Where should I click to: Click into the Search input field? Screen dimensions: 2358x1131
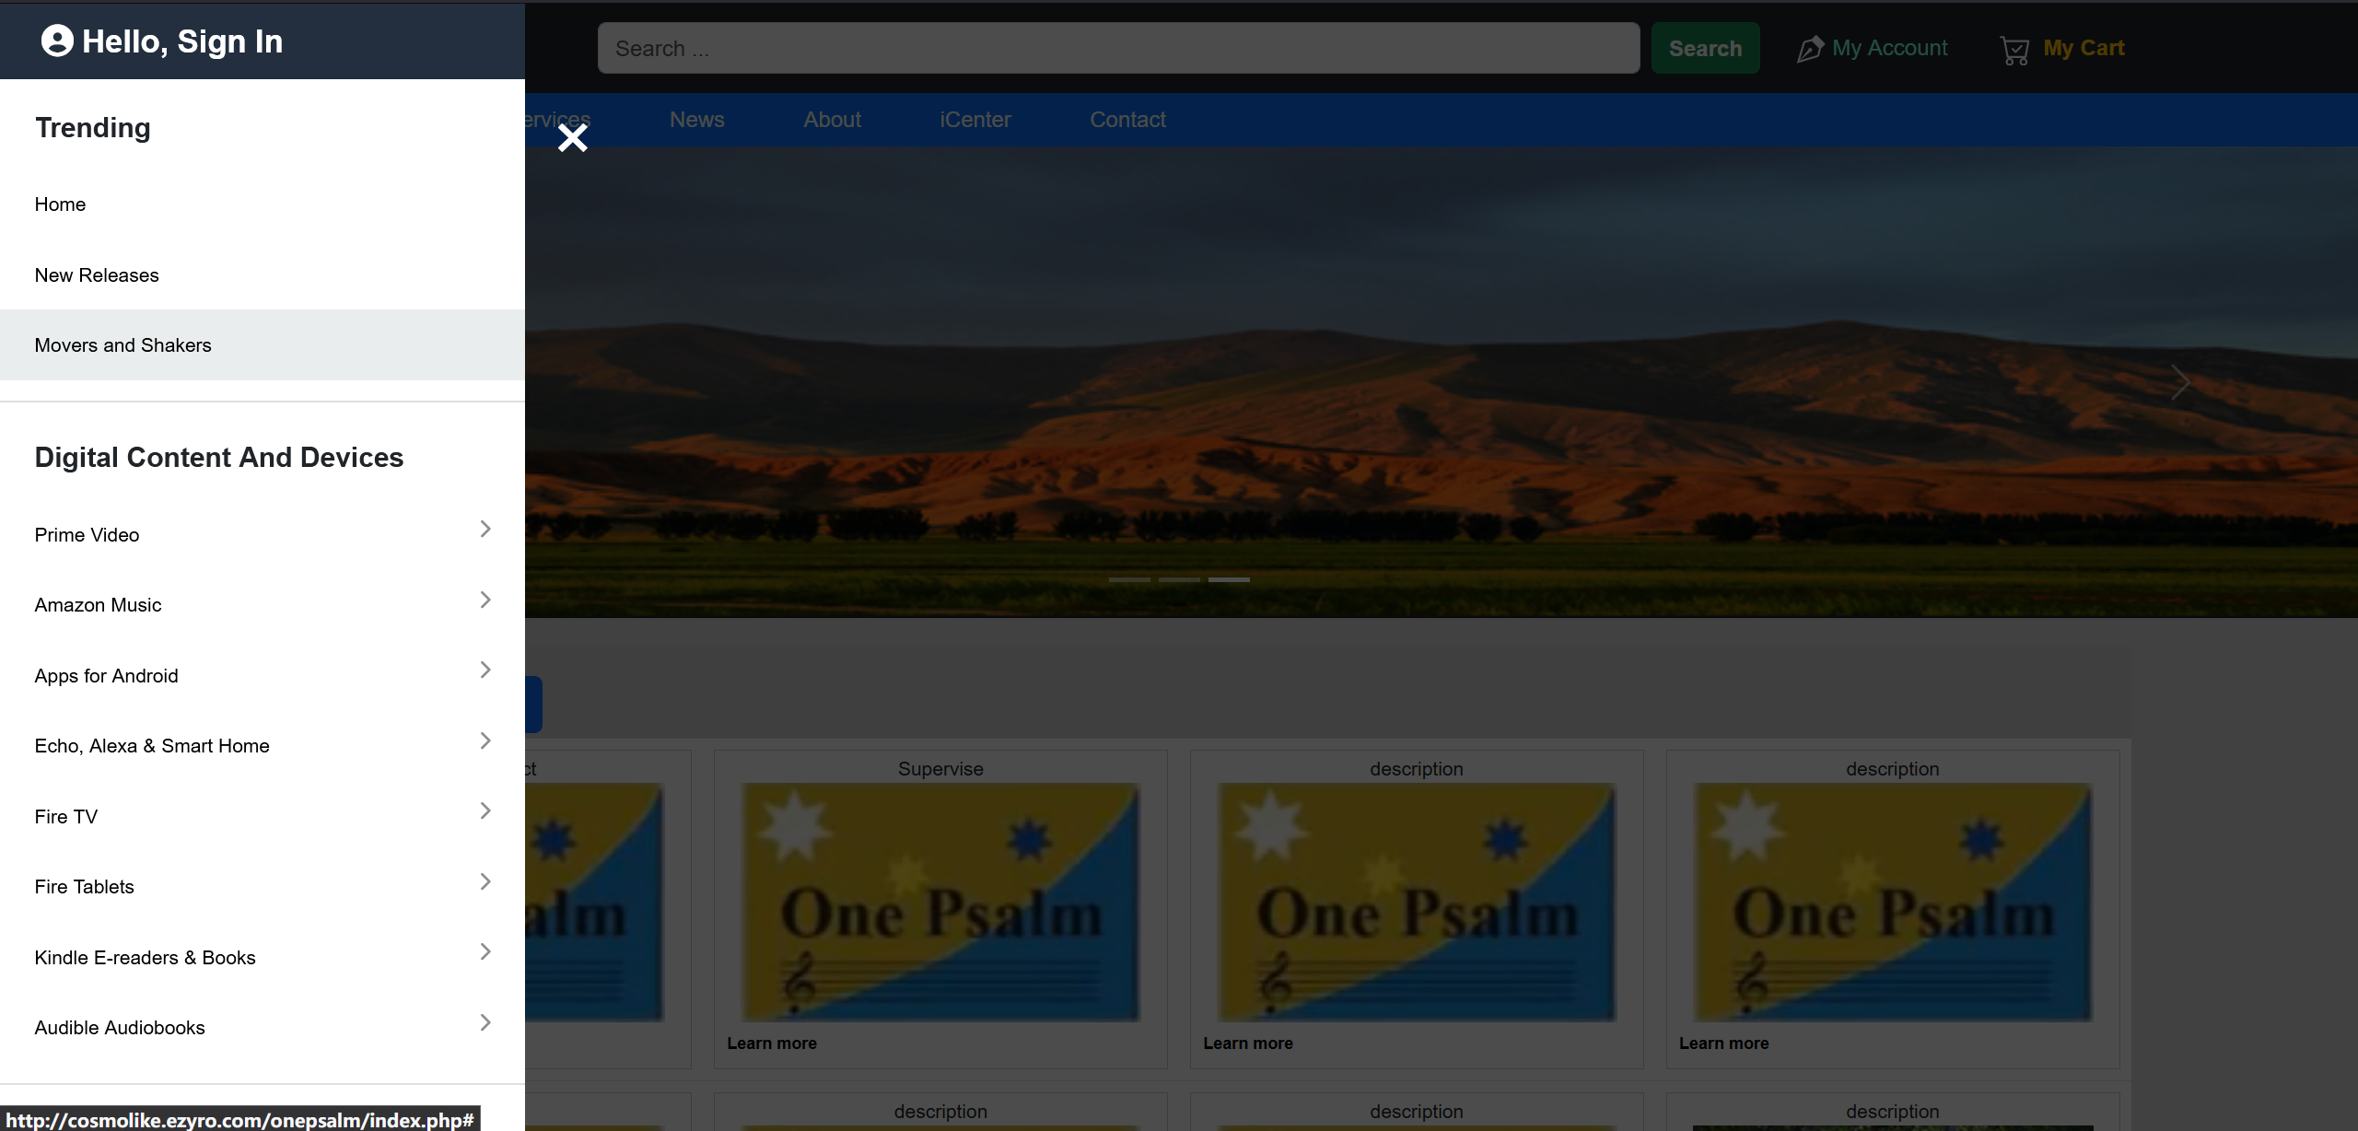(1117, 48)
